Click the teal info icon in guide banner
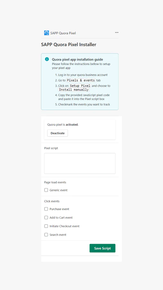This screenshot has height=290, width=163. [47, 59]
